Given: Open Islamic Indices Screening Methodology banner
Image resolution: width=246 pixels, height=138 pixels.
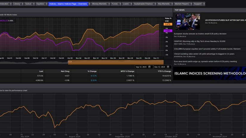Looking at the screenshot, I should (210, 73).
